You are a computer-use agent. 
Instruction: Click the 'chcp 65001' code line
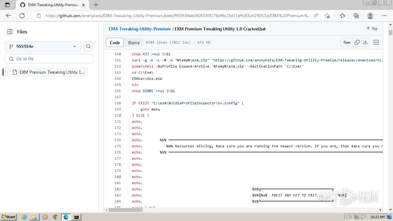154,91
